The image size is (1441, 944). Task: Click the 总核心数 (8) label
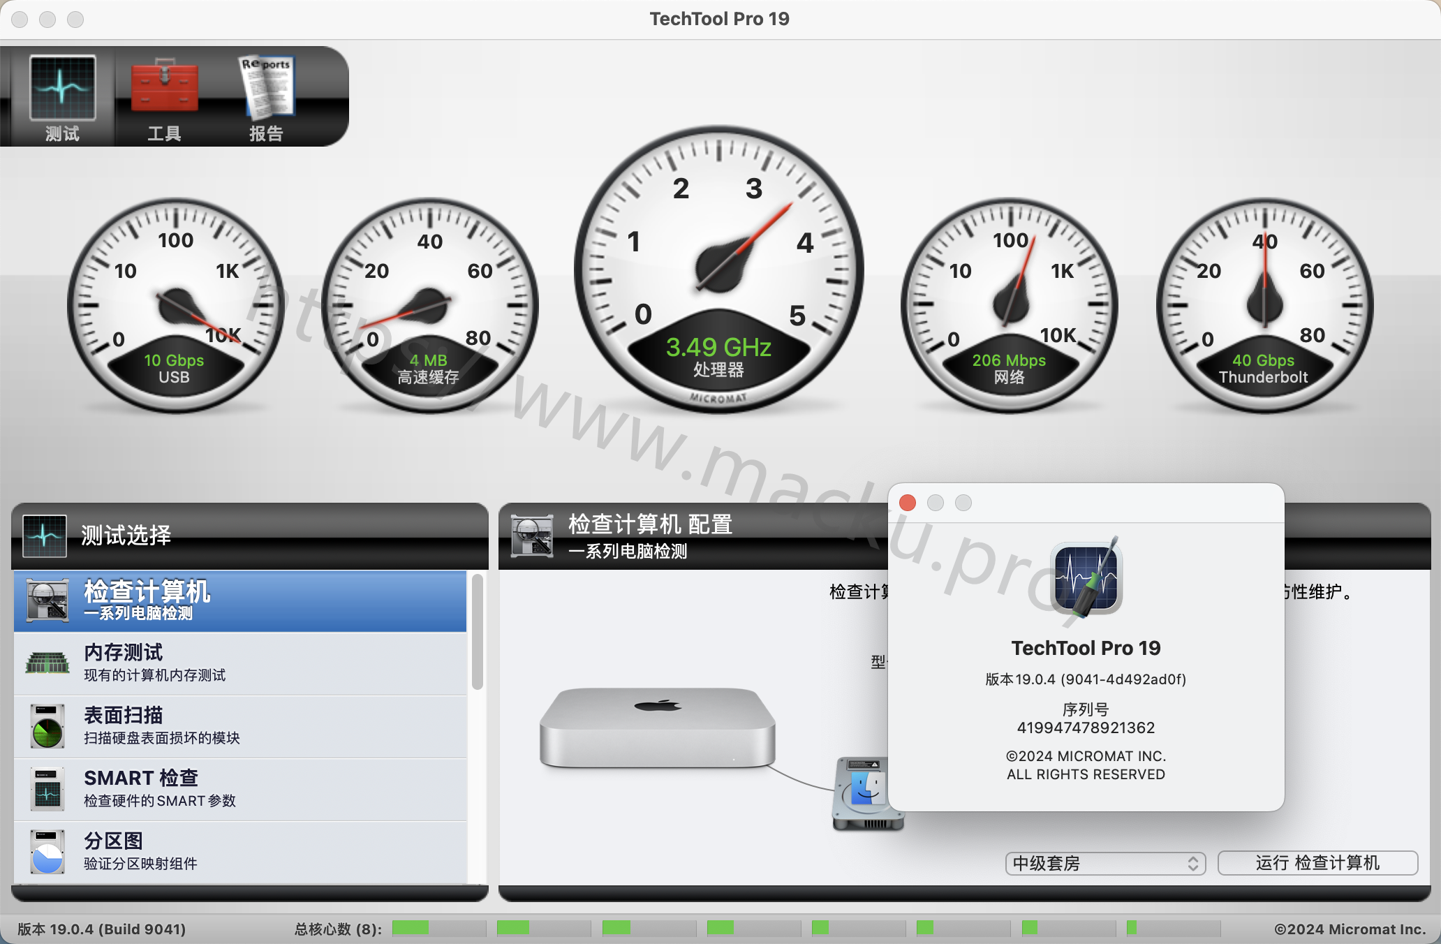[338, 929]
